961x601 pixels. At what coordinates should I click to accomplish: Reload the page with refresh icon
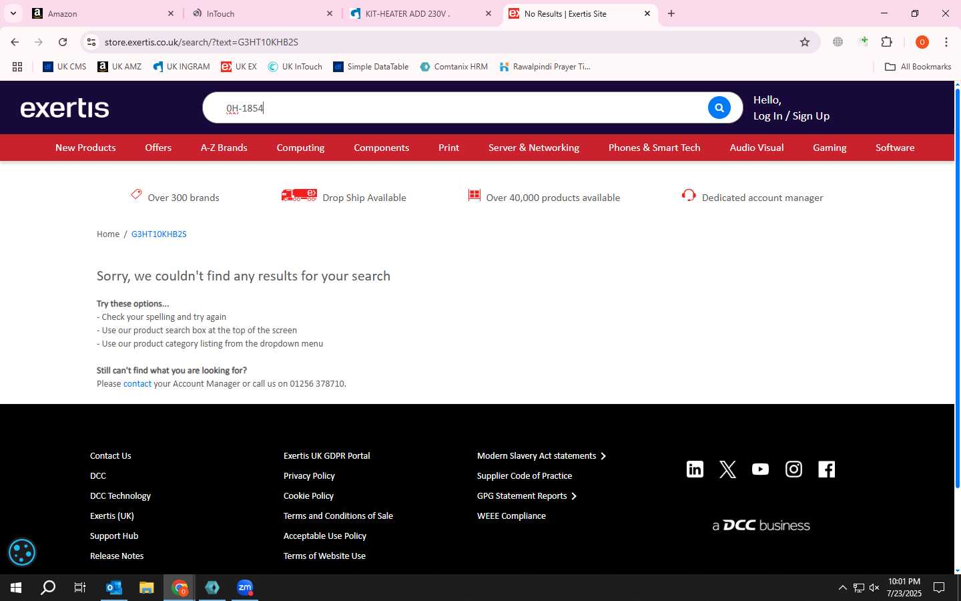[x=63, y=42]
